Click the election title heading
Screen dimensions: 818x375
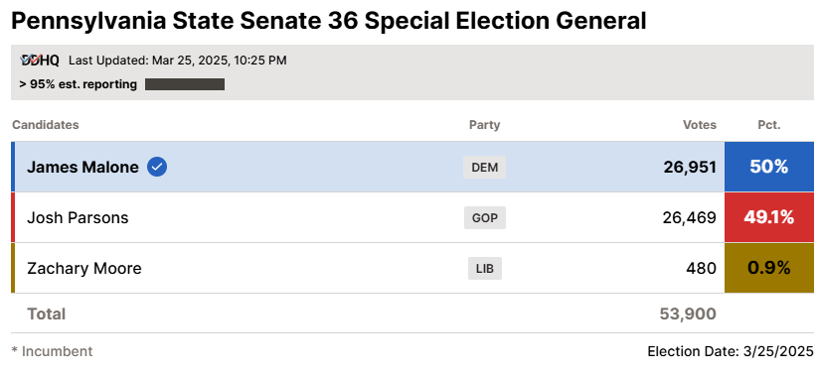(x=329, y=22)
